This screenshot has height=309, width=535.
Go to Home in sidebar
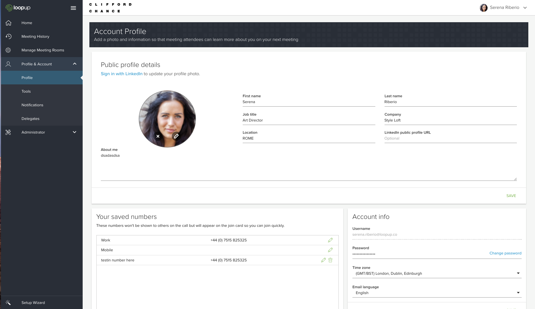pos(27,23)
